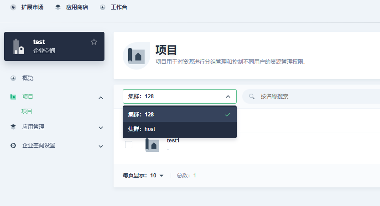The image size is (380, 206).
Task: Click the 扩展市场 plug icon
Action: pyautogui.click(x=13, y=7)
